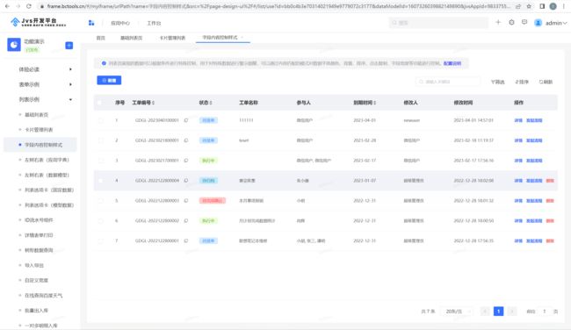Viewport: 571px width, 330px height.
Task: Click the 刷新 refresh button
Action: pyautogui.click(x=546, y=82)
